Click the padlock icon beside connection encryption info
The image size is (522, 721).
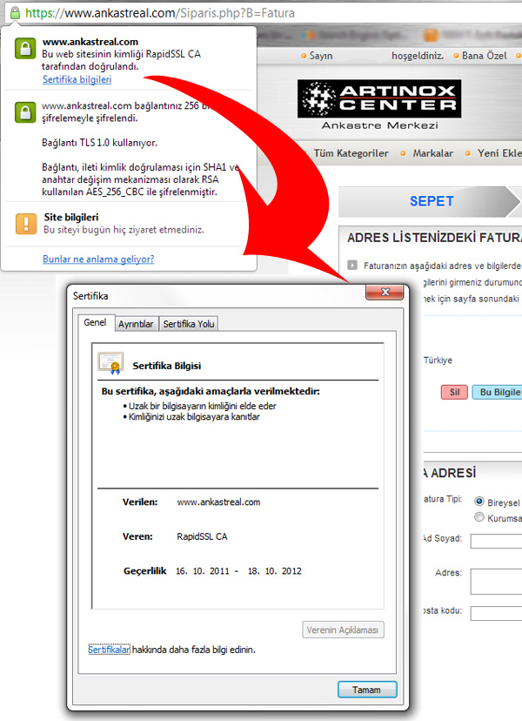(25, 111)
